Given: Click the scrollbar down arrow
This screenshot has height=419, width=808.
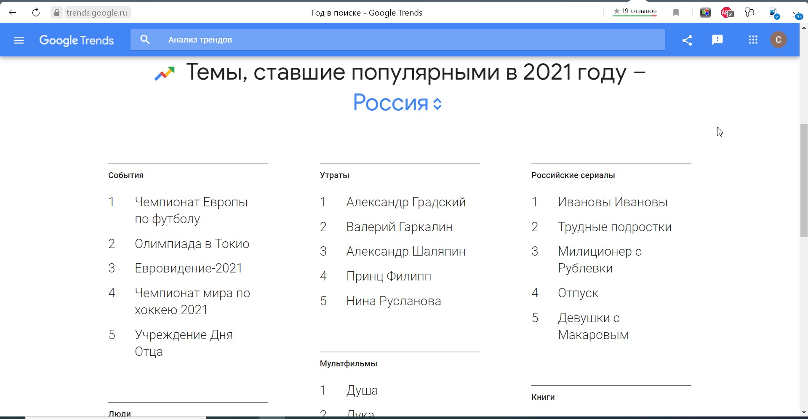Looking at the screenshot, I should coord(804,412).
